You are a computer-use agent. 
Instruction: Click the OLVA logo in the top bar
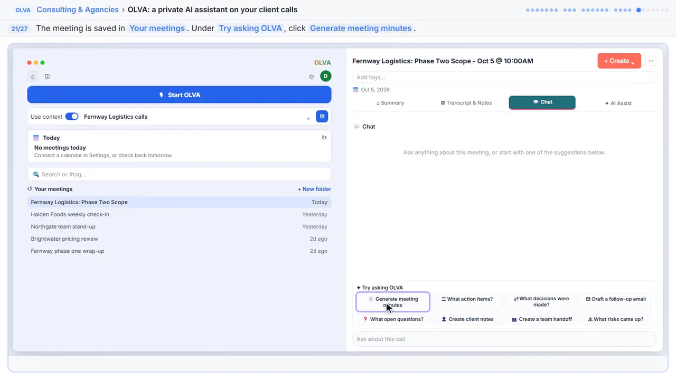[23, 10]
